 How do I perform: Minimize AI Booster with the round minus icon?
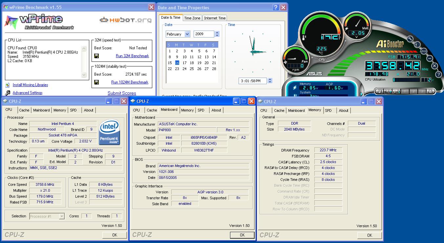pyautogui.click(x=430, y=59)
